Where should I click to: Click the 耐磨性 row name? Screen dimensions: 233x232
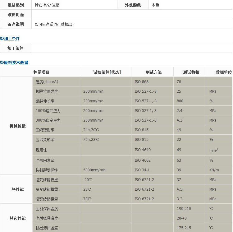click(41, 150)
